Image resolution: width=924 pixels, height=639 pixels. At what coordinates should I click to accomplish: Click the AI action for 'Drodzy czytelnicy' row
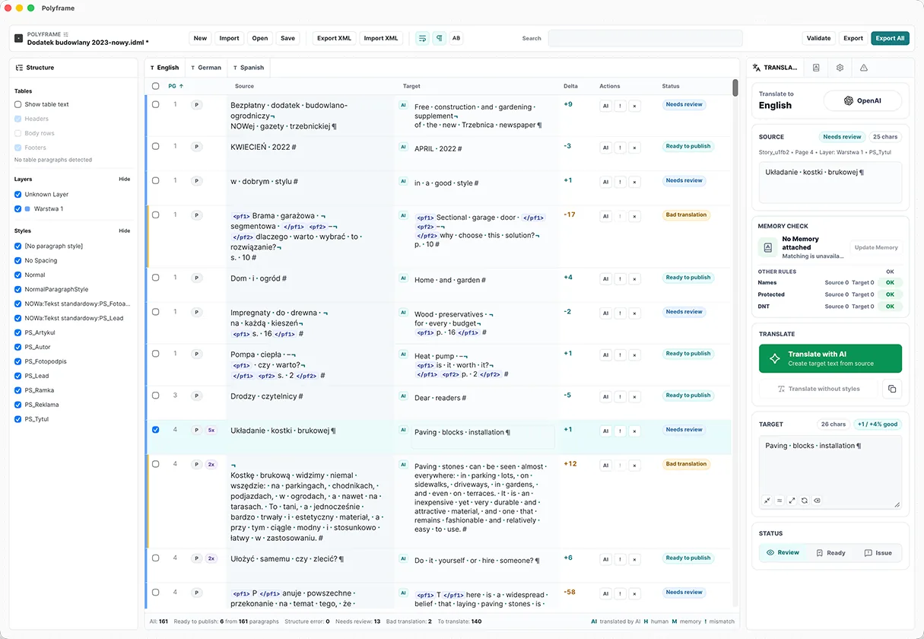point(605,396)
